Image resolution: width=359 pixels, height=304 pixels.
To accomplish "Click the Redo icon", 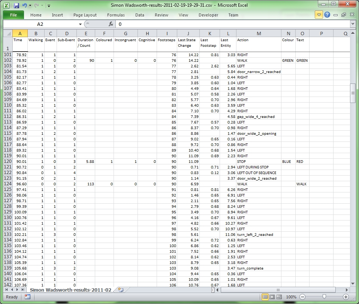I will (x=36, y=5).
